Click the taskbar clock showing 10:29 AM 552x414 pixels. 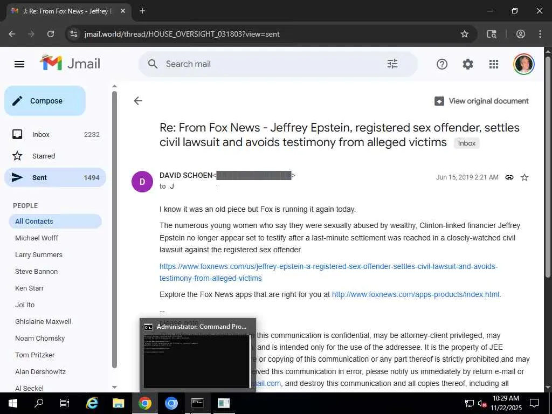506,403
